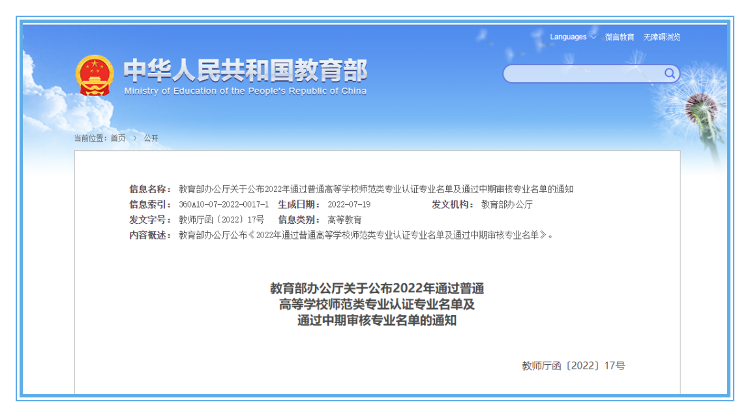Click the bold centered notice headline
750x417 pixels.
point(377,304)
